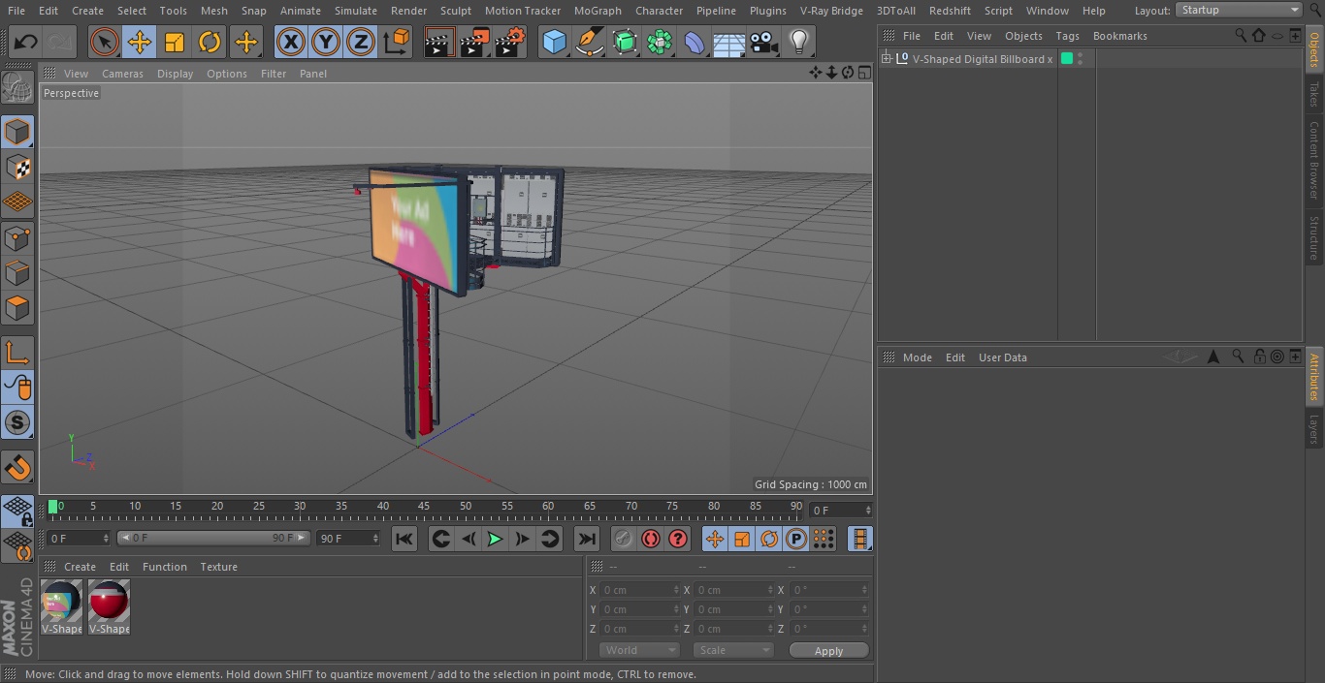Toggle Enable Snap magnet icon
The width and height of the screenshot is (1325, 683).
pos(17,467)
